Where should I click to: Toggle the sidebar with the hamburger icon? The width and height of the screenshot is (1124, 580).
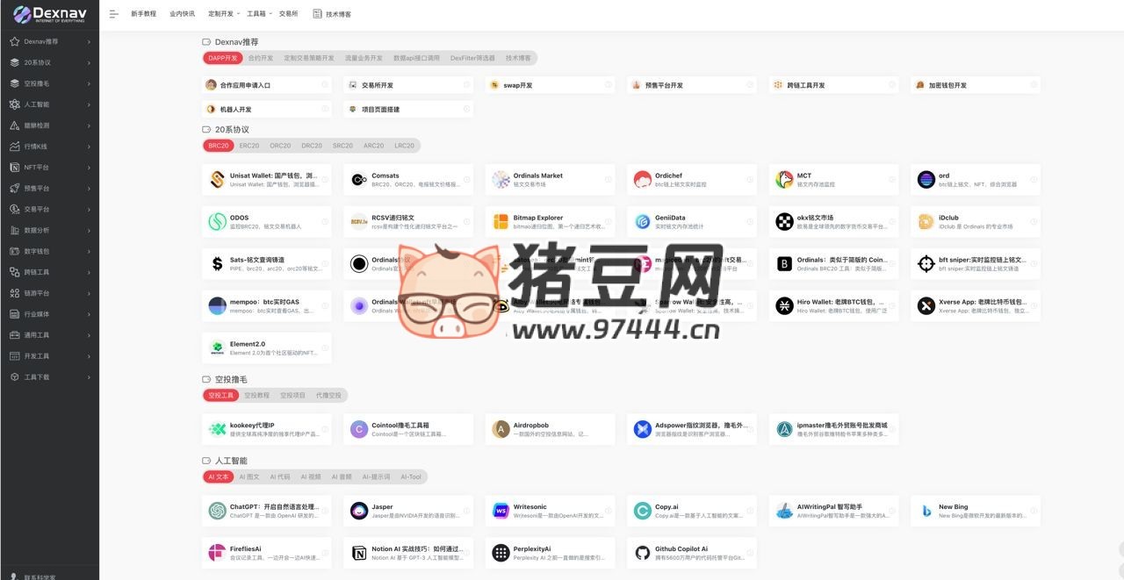[113, 14]
